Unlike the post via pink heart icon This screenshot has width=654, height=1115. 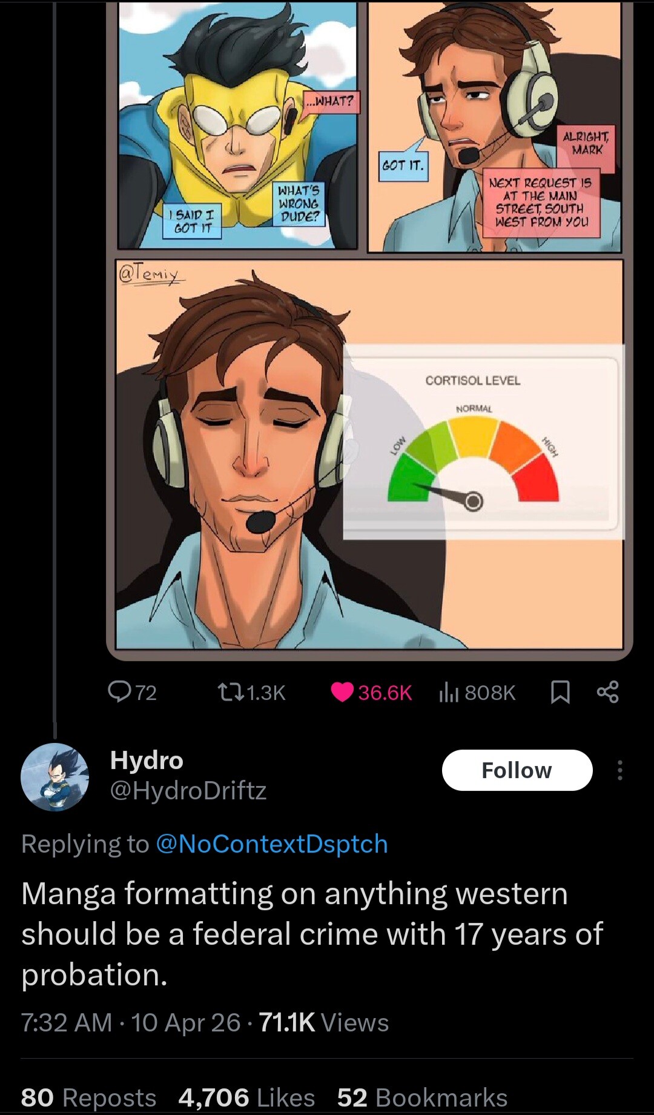pyautogui.click(x=342, y=692)
